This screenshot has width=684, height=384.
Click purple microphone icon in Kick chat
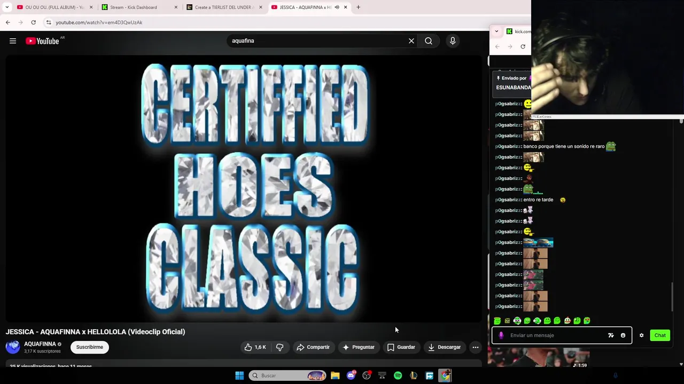(x=501, y=335)
